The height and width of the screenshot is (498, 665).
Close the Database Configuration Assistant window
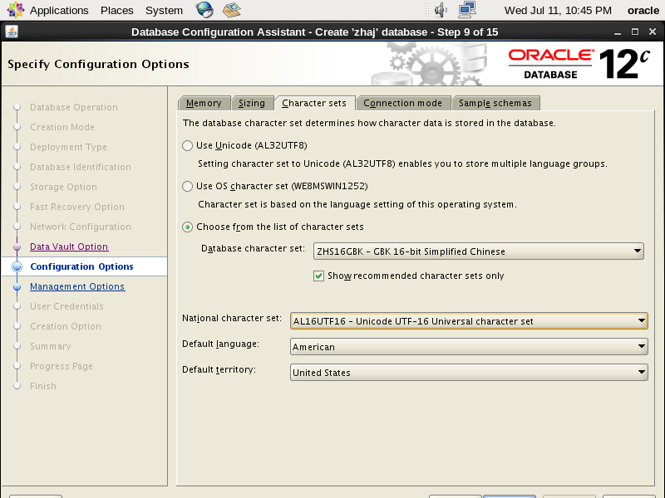coord(653,32)
